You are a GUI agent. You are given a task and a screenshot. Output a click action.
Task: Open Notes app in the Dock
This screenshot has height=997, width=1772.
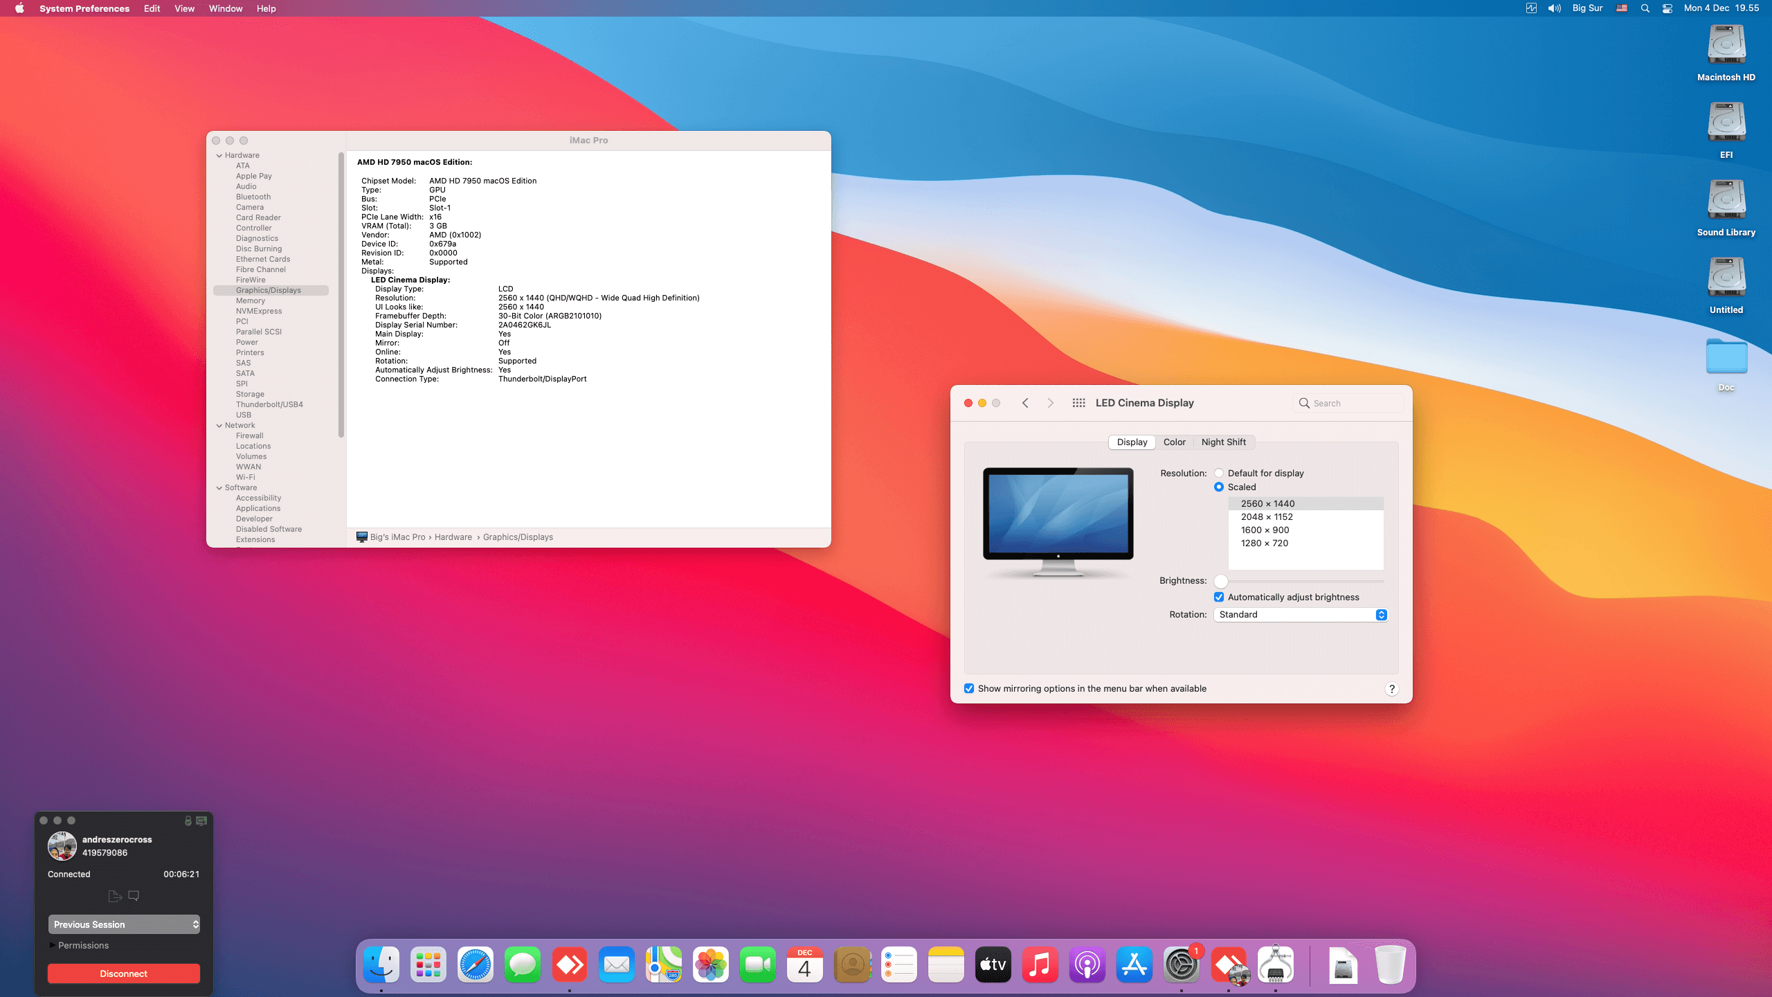(946, 964)
